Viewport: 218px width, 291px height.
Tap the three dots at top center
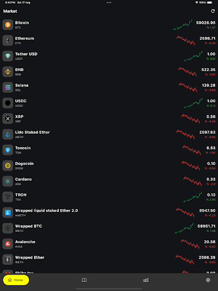click(109, 3)
